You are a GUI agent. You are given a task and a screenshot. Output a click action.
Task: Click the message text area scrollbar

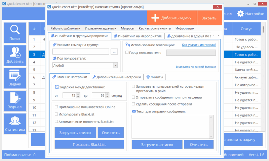(211, 127)
